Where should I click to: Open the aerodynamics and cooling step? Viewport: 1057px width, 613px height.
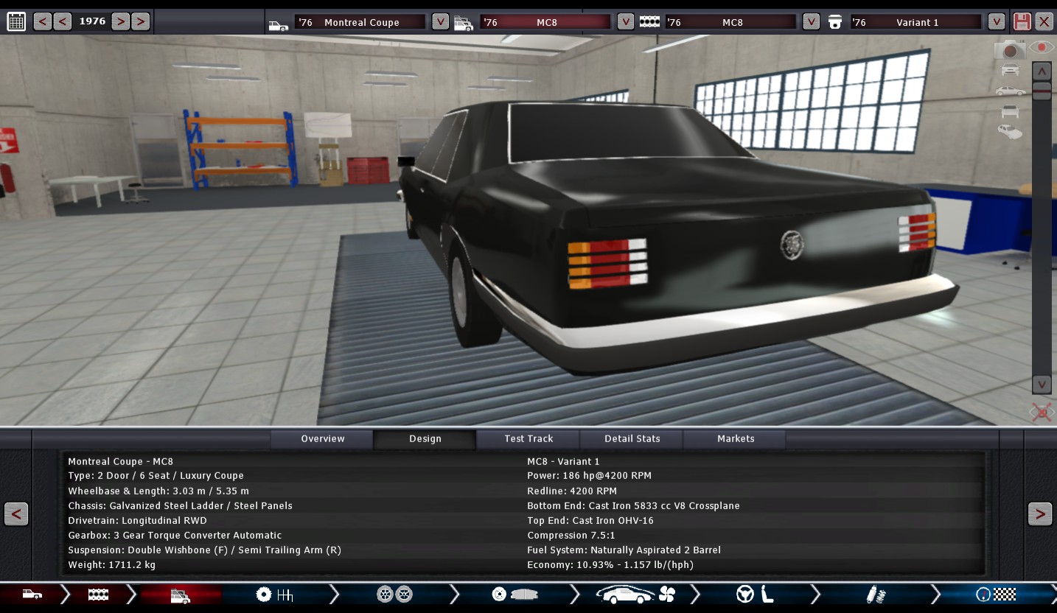pos(635,594)
